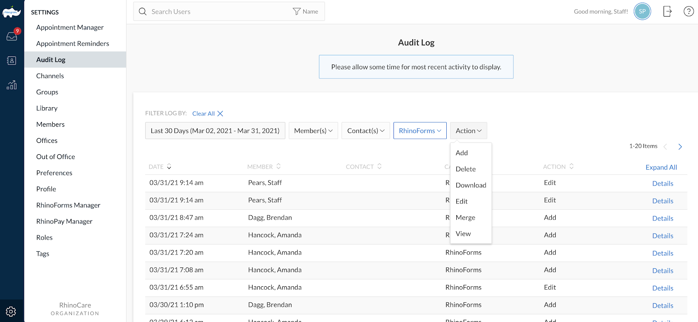This screenshot has width=698, height=322.
Task: Click the logout icon
Action: tap(667, 11)
